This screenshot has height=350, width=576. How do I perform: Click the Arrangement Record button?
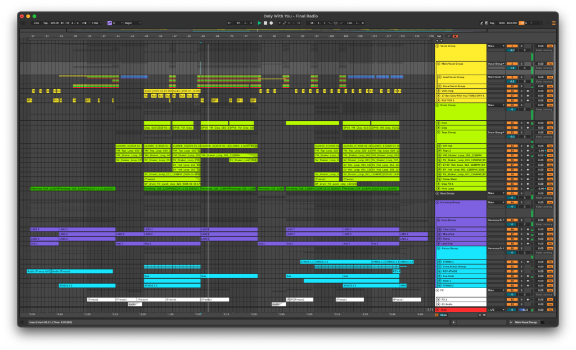pos(271,23)
